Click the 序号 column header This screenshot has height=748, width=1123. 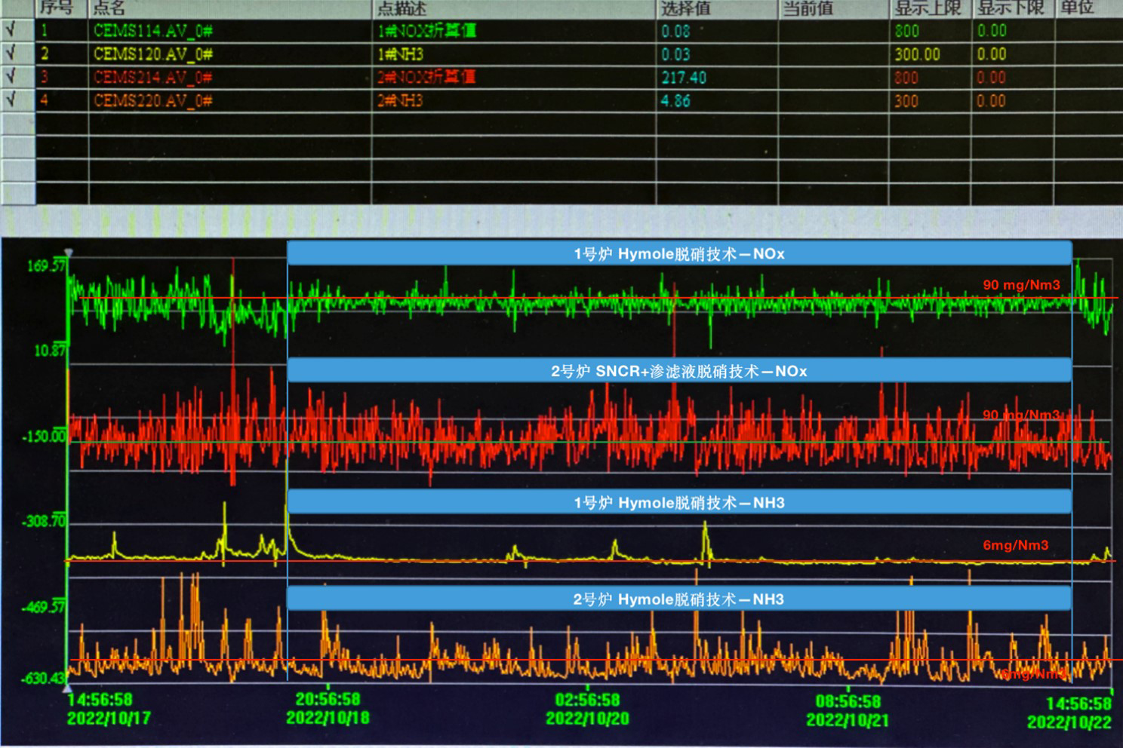pyautogui.click(x=56, y=8)
